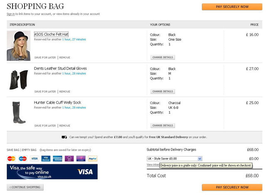Click the PayPal payment icon
This screenshot has height=195, width=266.
point(93,158)
